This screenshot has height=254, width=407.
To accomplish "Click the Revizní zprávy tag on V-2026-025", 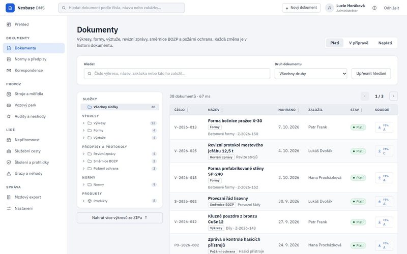I will pos(221,157).
